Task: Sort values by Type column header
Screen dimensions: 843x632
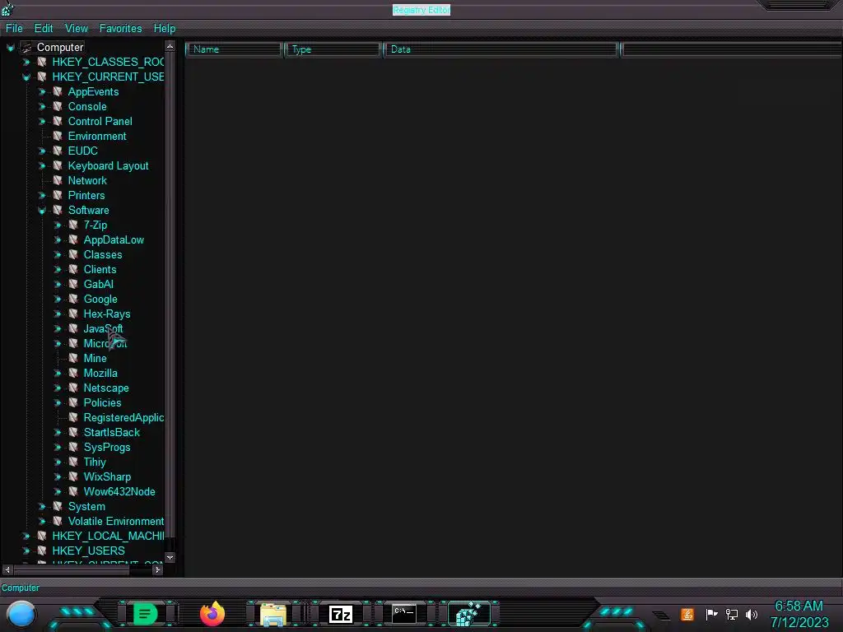Action: (333, 49)
